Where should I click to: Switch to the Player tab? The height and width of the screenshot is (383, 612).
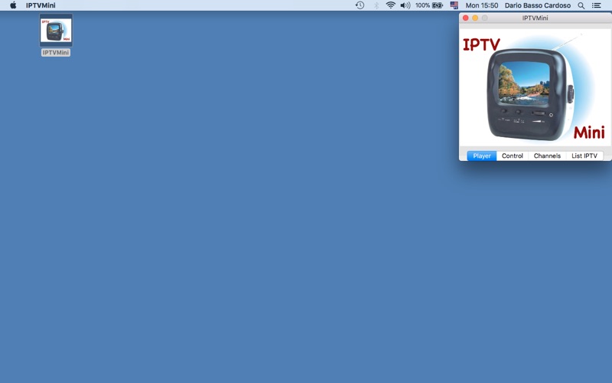pos(482,155)
